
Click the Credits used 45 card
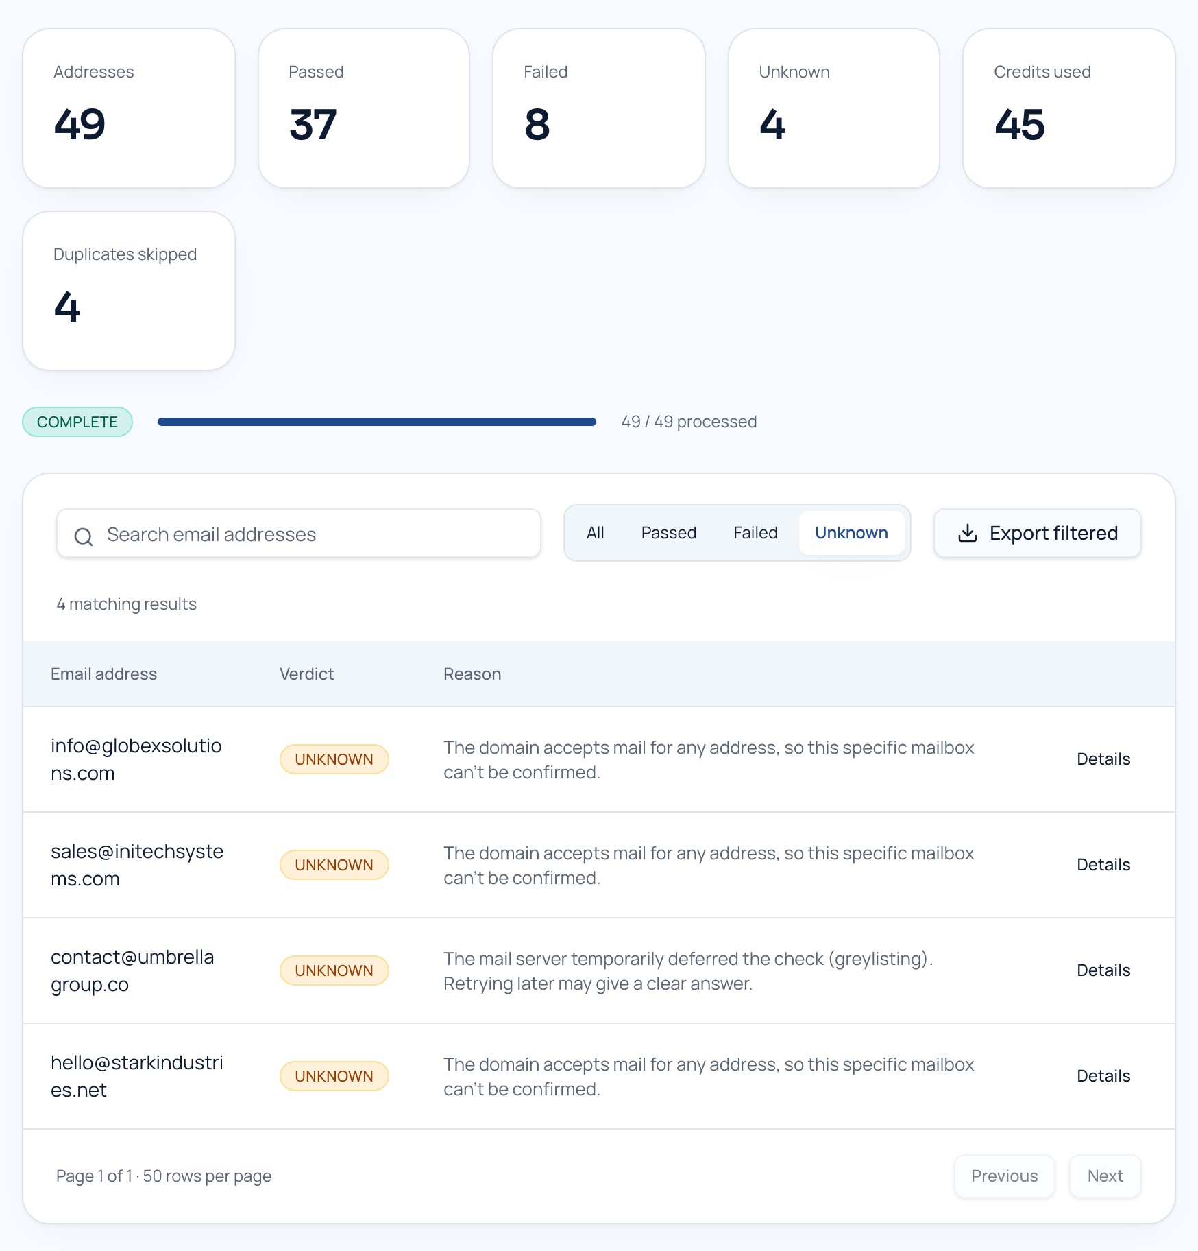click(1069, 108)
